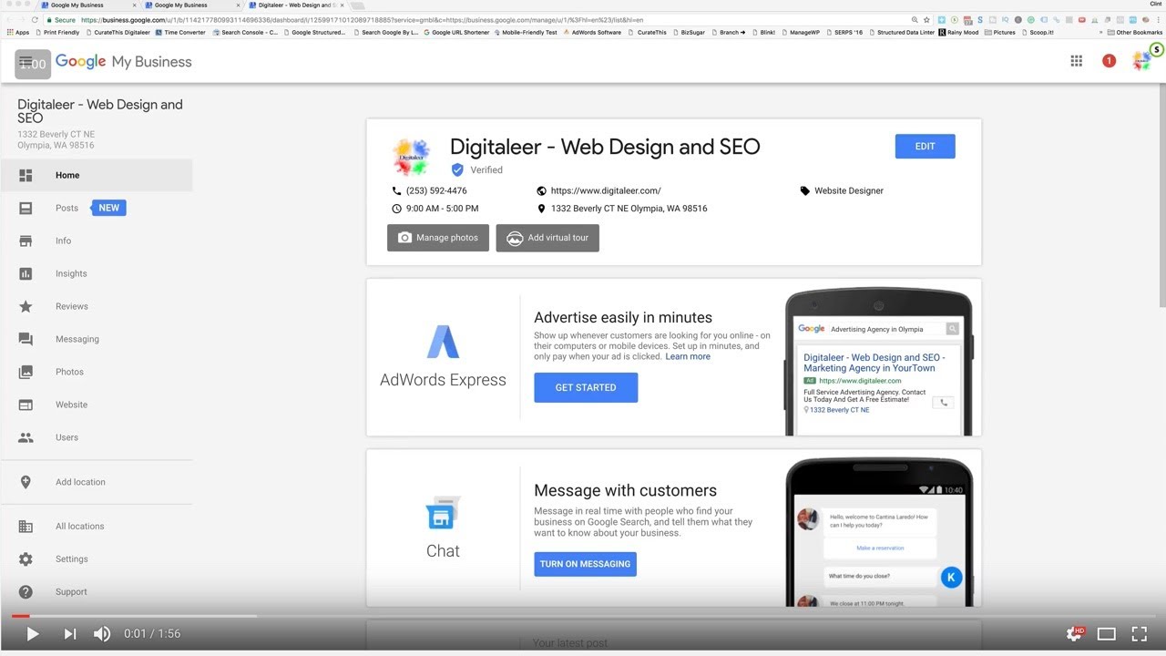Viewport: 1166px width, 656px height.
Task: Click the blue Verified shield icon
Action: pos(457,169)
